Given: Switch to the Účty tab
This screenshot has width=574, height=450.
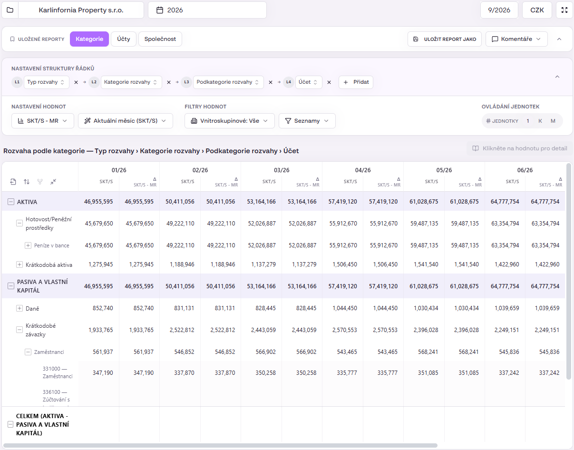Looking at the screenshot, I should [x=124, y=39].
